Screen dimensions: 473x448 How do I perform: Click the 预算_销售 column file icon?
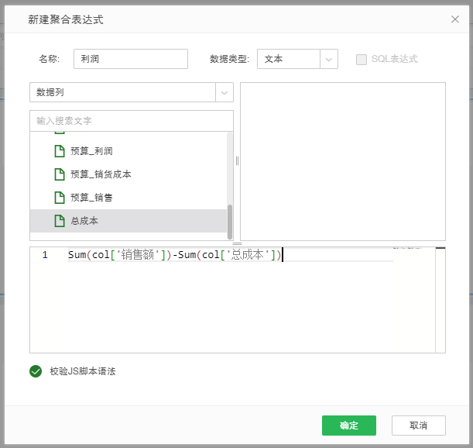59,198
